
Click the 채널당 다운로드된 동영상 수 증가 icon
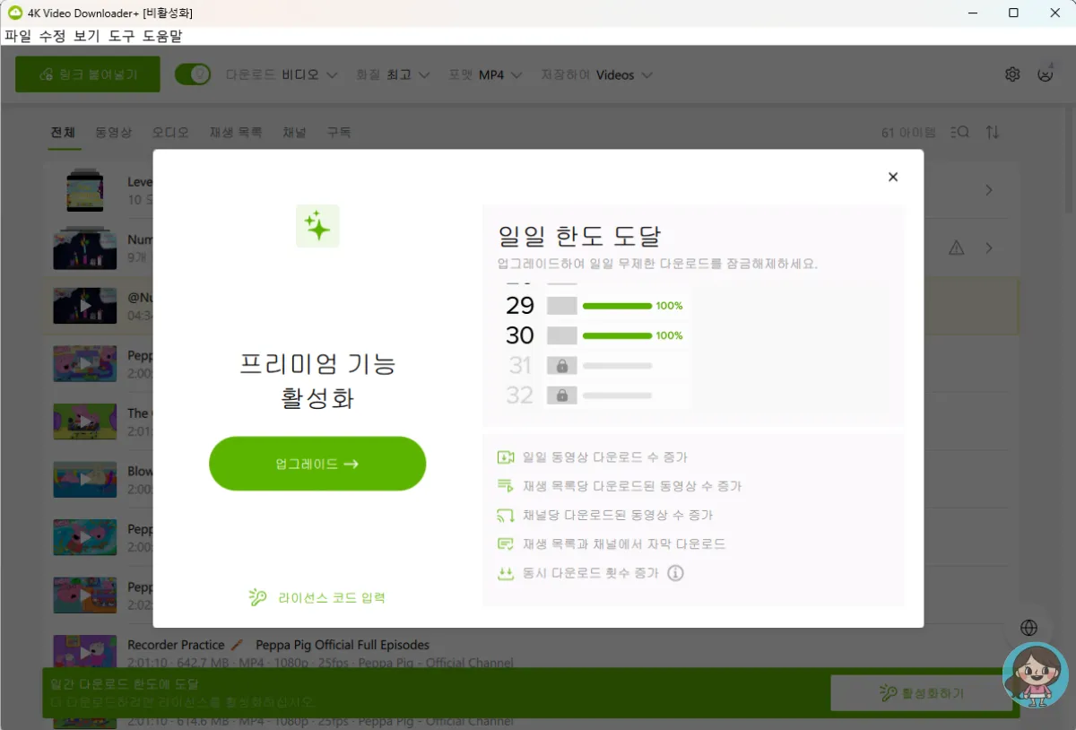click(506, 515)
